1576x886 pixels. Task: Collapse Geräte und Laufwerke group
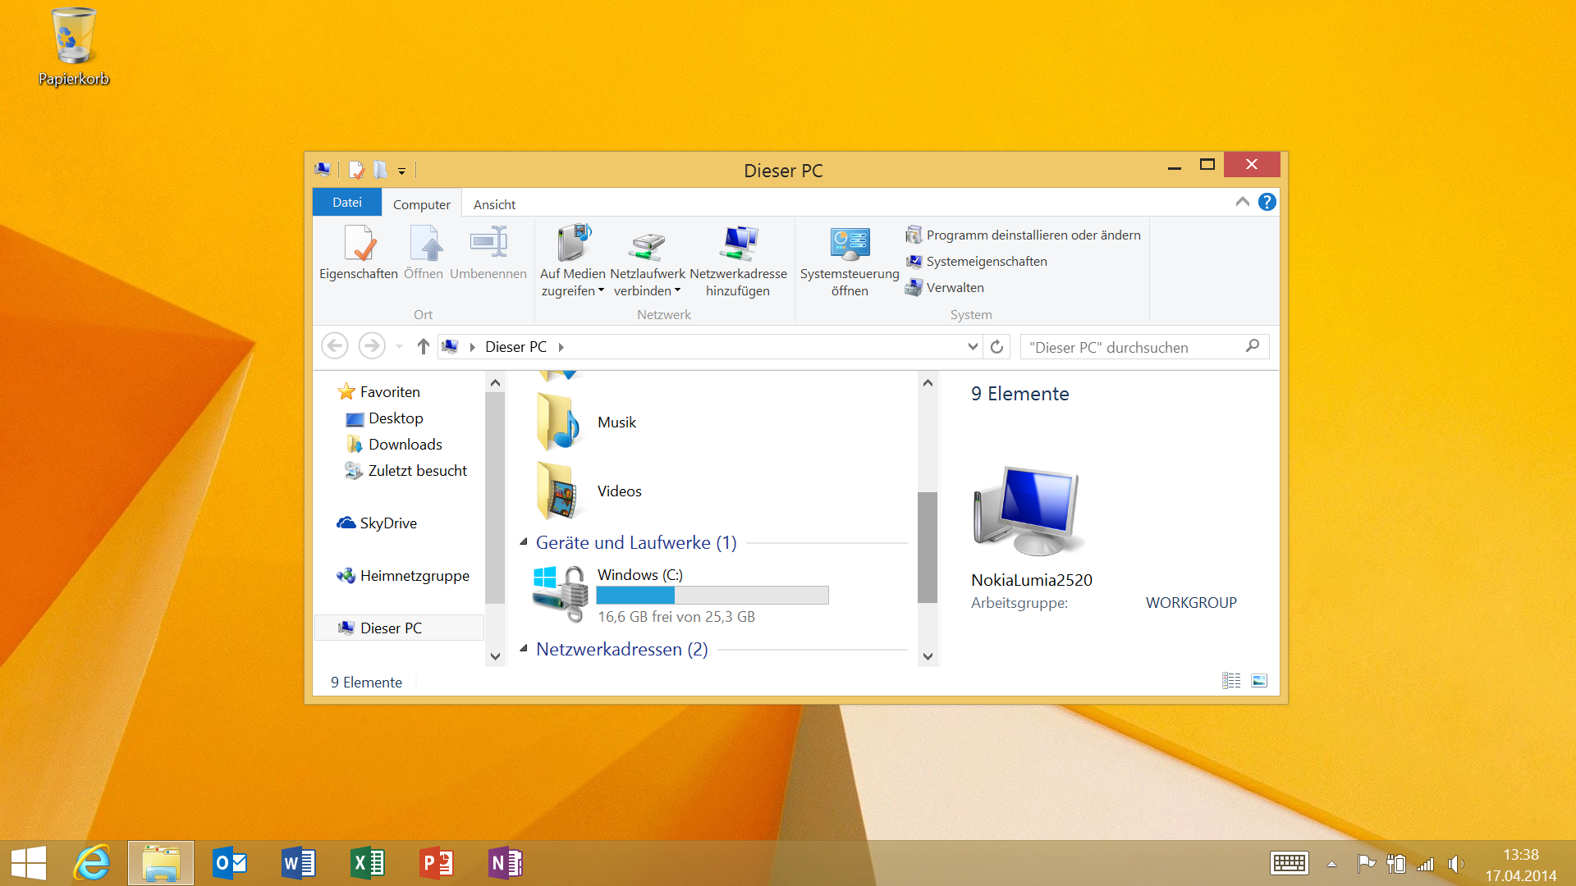coord(524,542)
